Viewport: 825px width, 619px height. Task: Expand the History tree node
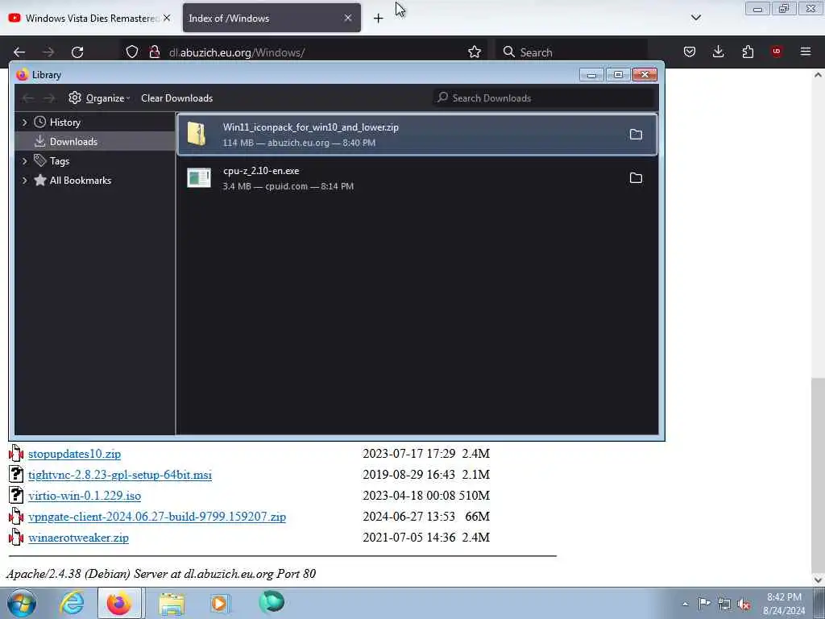(x=24, y=123)
